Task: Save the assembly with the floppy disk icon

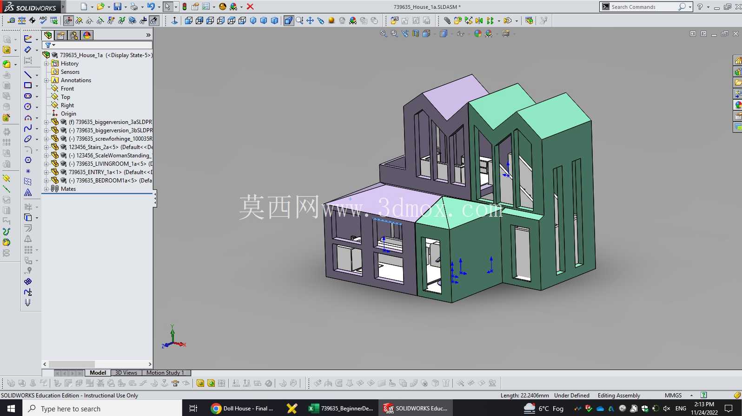Action: pyautogui.click(x=118, y=6)
